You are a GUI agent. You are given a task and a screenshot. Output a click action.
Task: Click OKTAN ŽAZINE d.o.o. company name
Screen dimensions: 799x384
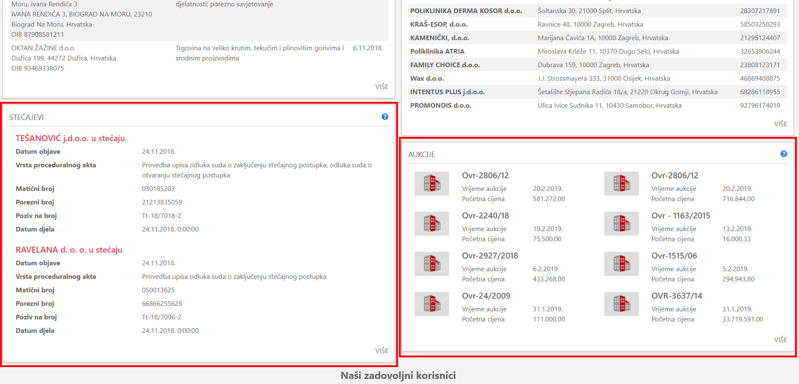44,48
